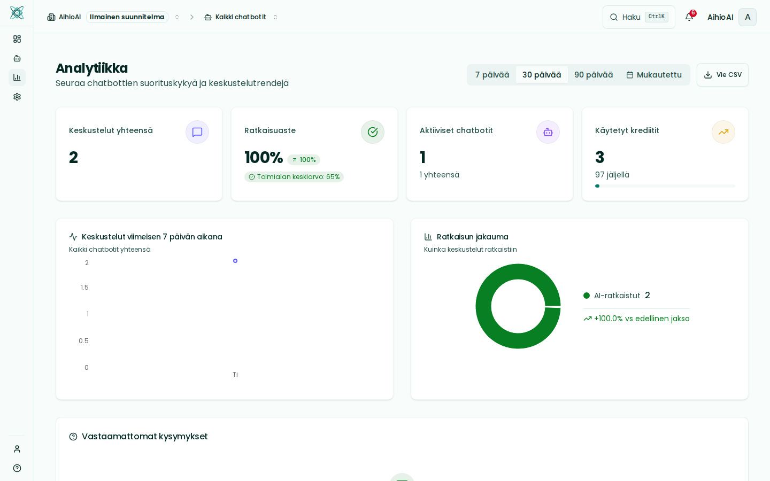
Task: Open the help question mark icon
Action: pos(17,468)
